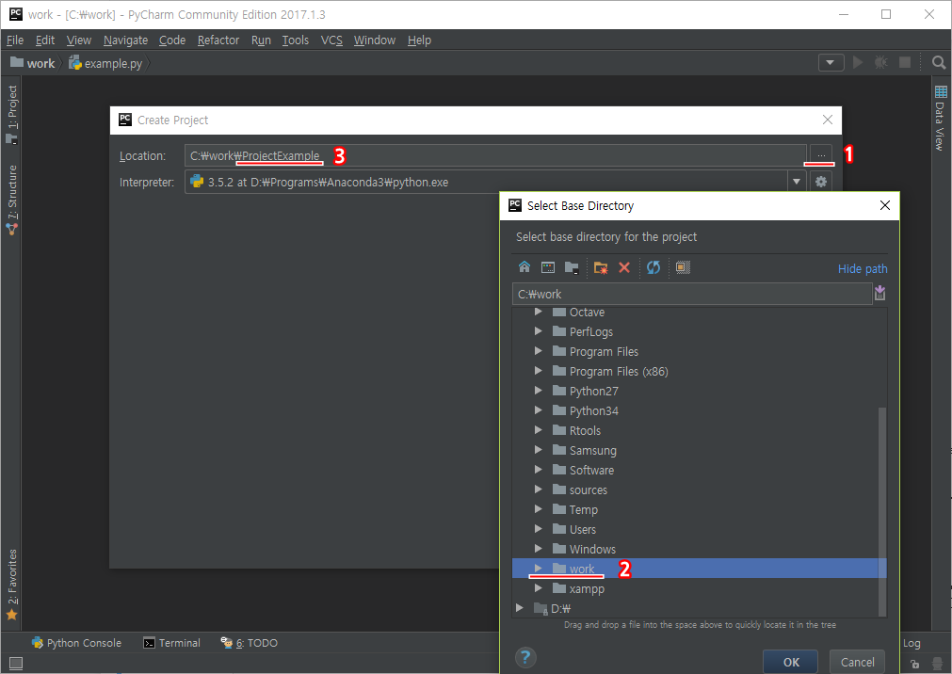Viewport: 952px width, 674px height.
Task: Expand the work folder node
Action: click(x=539, y=569)
